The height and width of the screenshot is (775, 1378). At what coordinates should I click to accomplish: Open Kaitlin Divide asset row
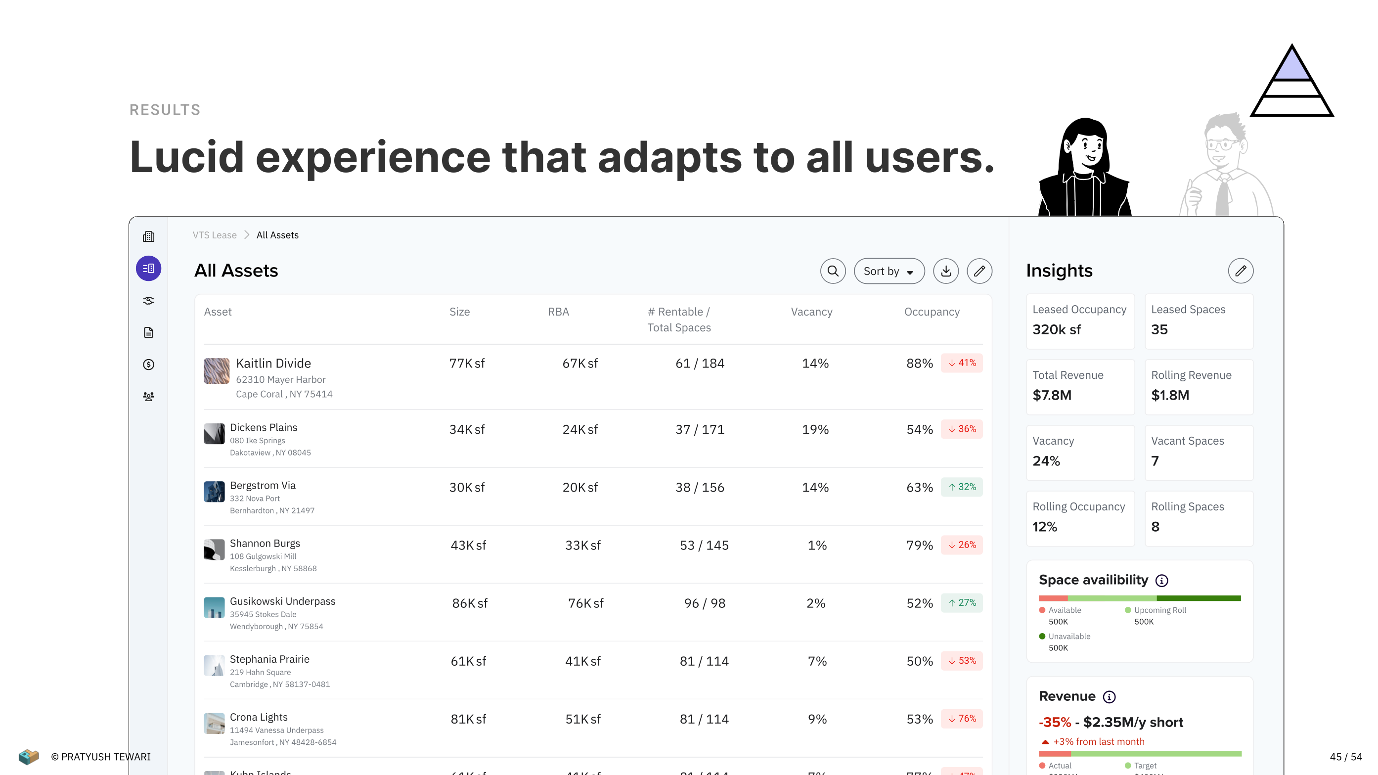[273, 364]
